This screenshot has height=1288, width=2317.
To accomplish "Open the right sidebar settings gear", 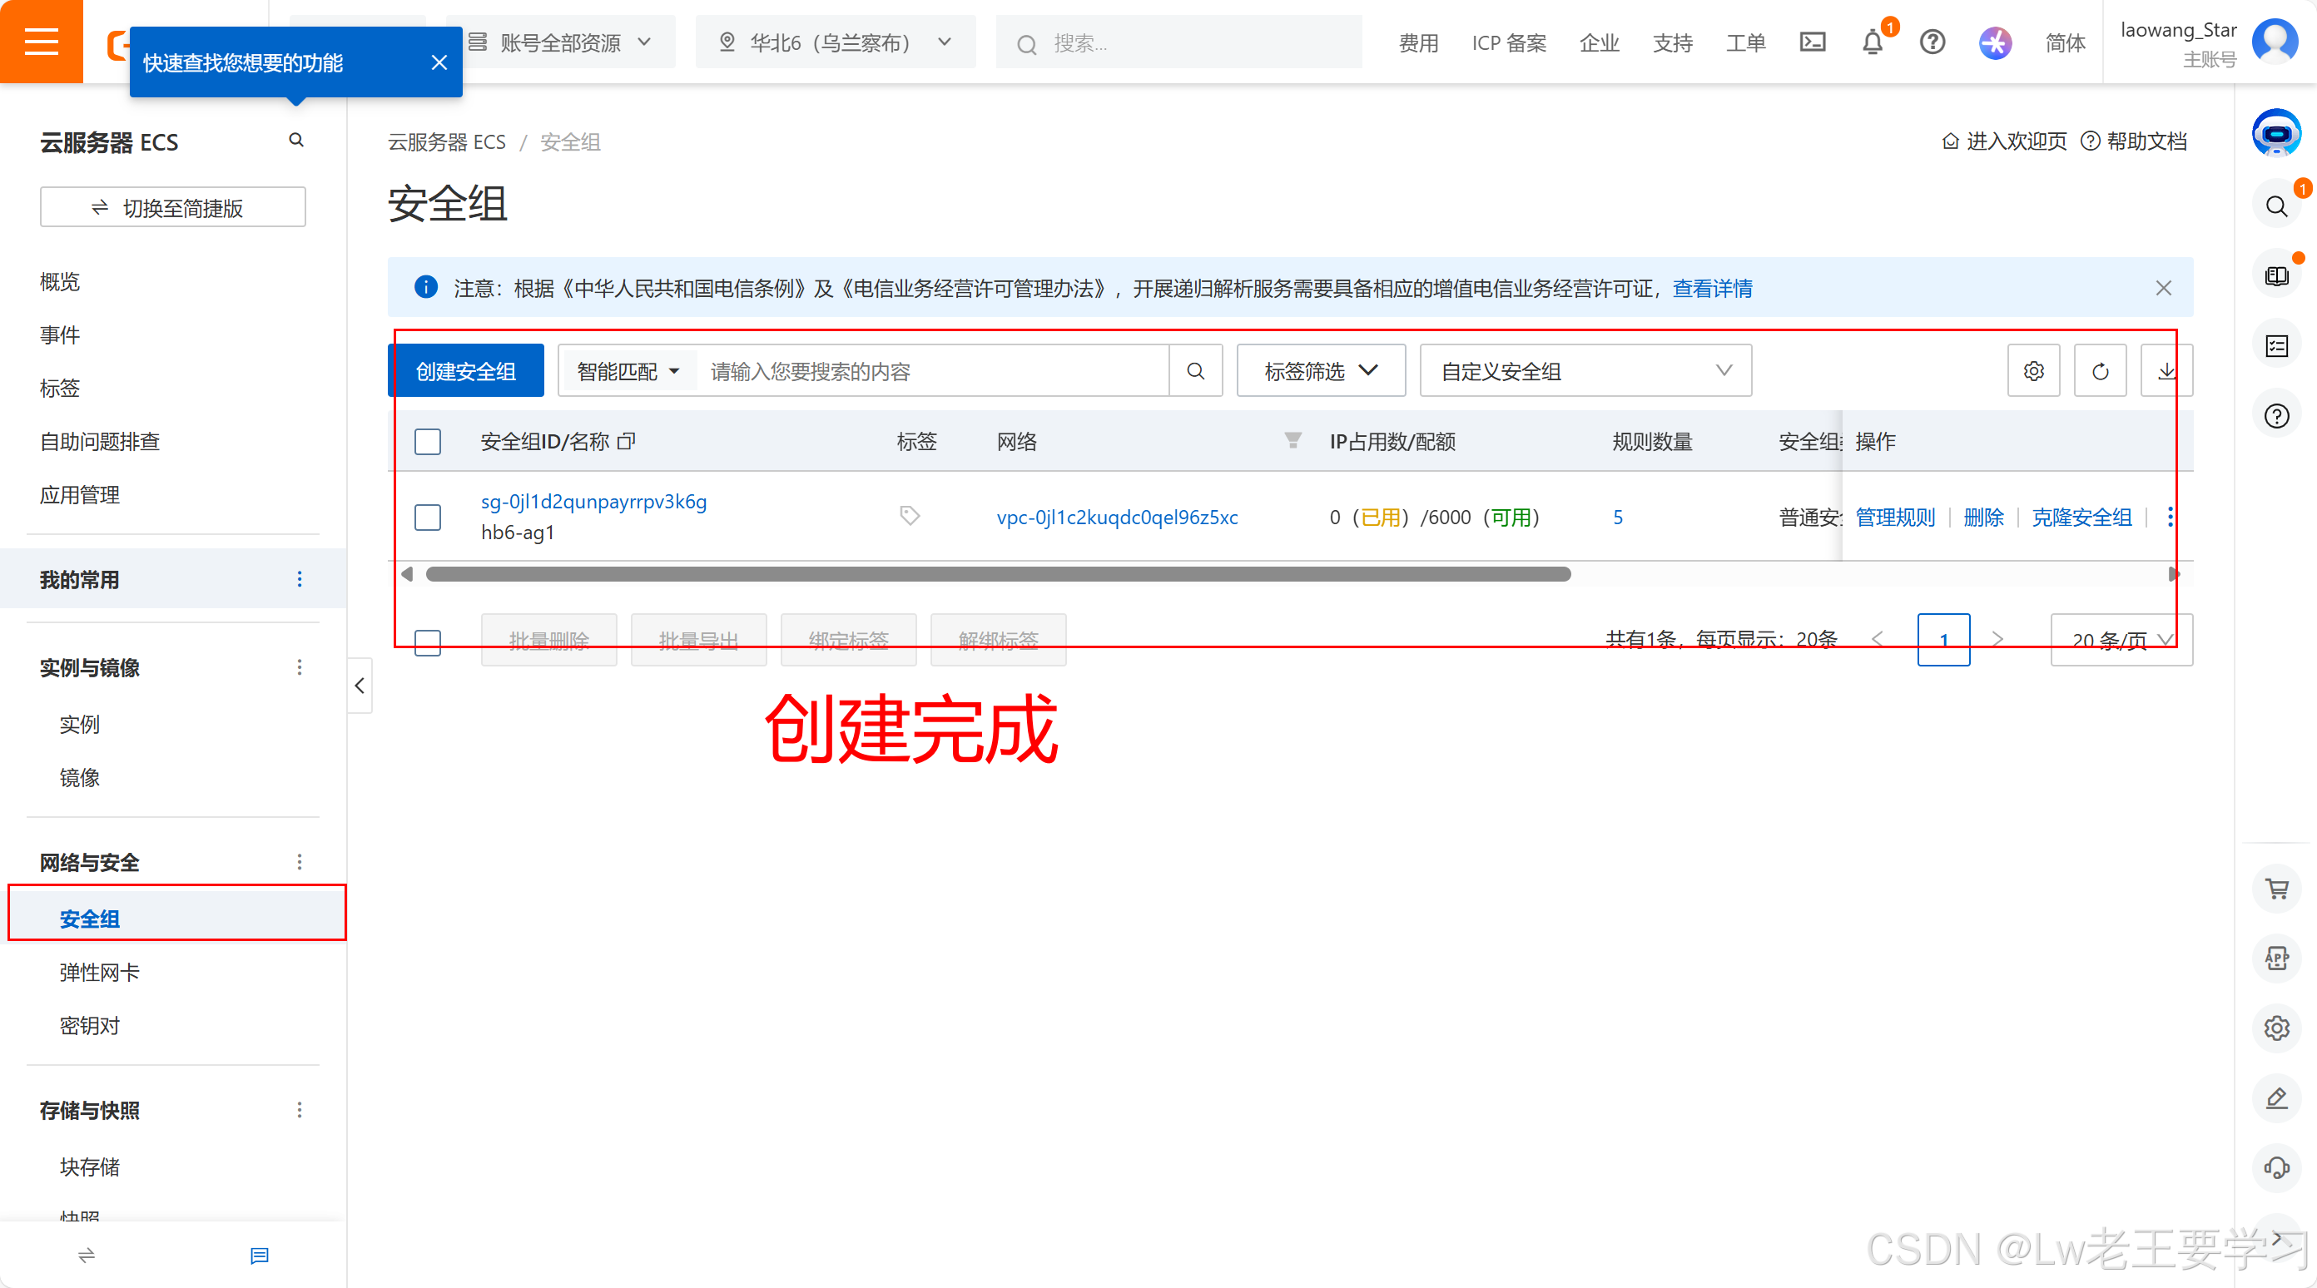I will (2276, 1028).
